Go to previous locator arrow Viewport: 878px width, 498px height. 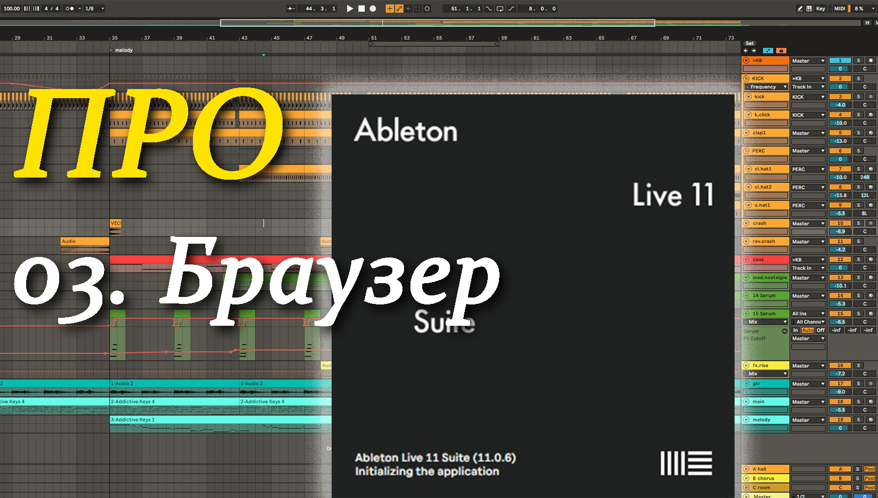(x=746, y=51)
